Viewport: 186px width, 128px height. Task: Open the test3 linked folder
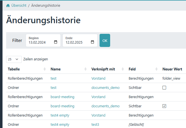coord(96,124)
